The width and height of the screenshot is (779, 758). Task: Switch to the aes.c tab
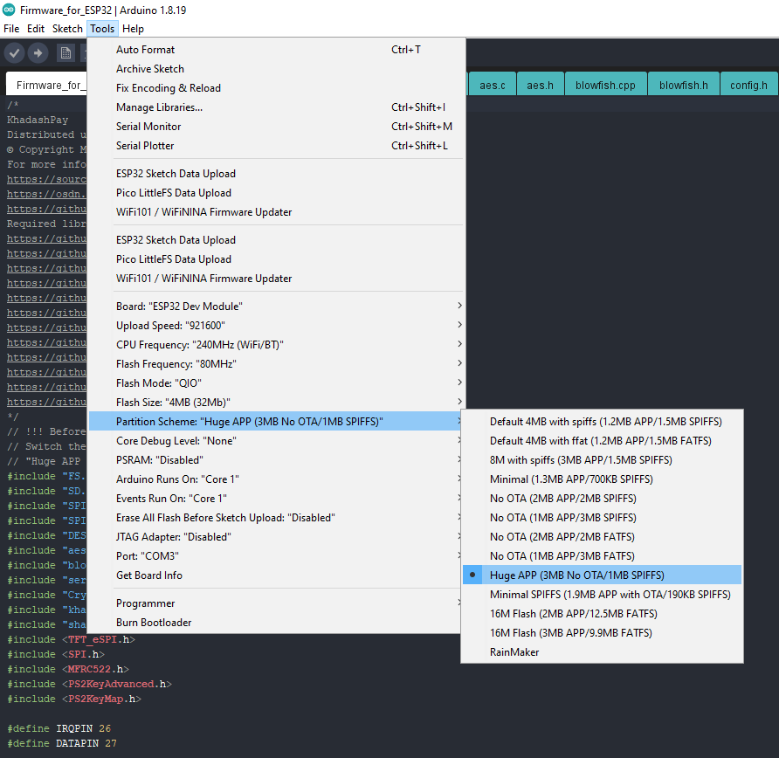tap(493, 85)
